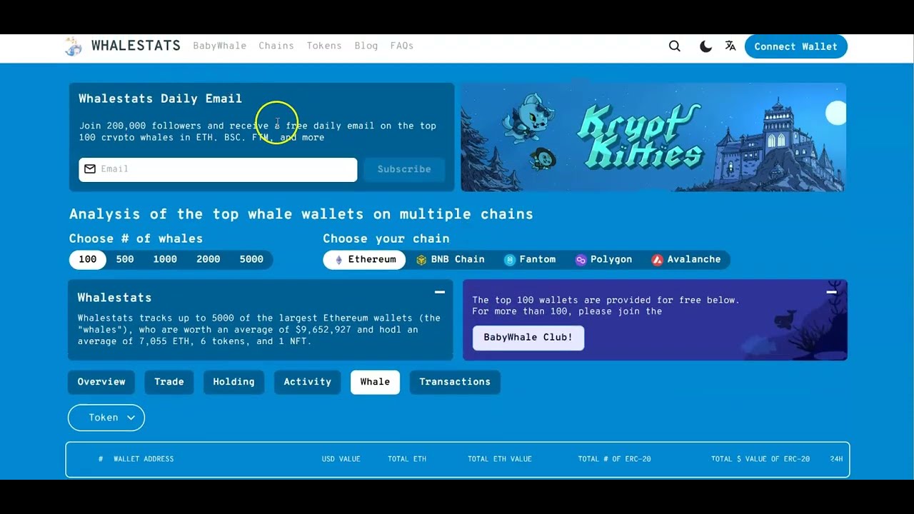Open the Krypt Kitties banner
The height and width of the screenshot is (514, 914).
(653, 137)
